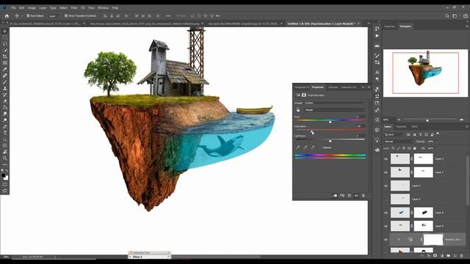Open the Auto-Select Layer dropdown
Viewport: 470px width, 264px height.
coord(54,16)
